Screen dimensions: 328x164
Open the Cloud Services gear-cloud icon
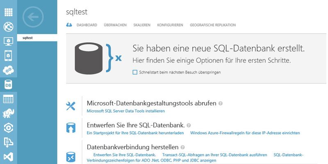[8, 70]
